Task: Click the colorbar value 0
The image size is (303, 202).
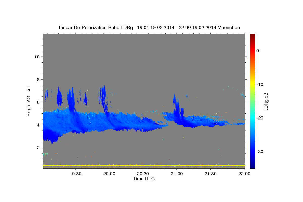Action: pos(258,51)
